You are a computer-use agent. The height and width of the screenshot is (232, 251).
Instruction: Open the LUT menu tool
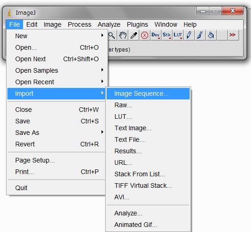[x=178, y=35]
